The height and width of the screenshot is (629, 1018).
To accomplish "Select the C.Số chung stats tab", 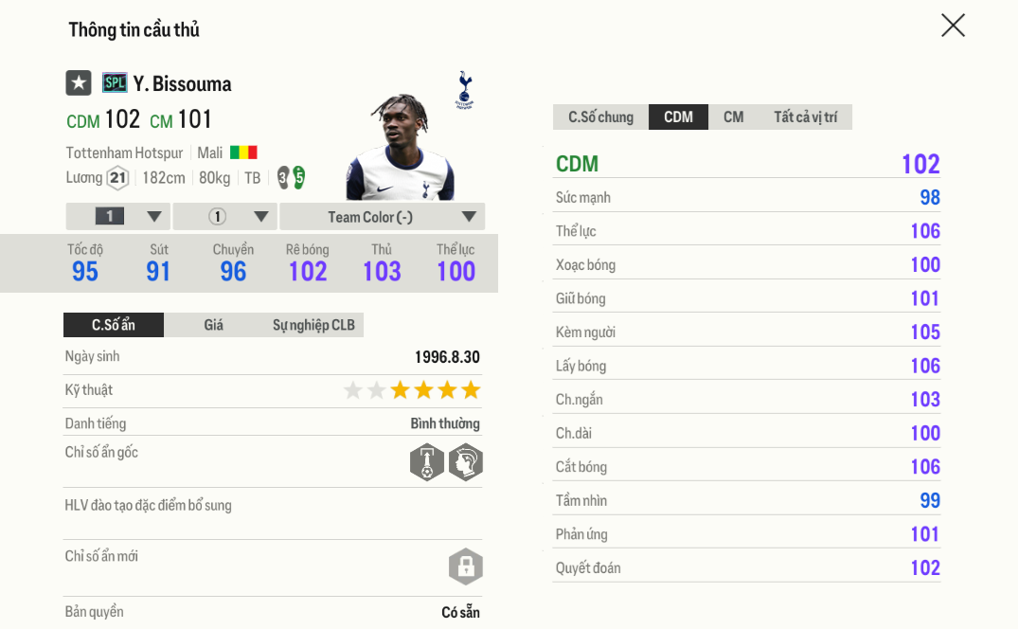I will tap(600, 117).
